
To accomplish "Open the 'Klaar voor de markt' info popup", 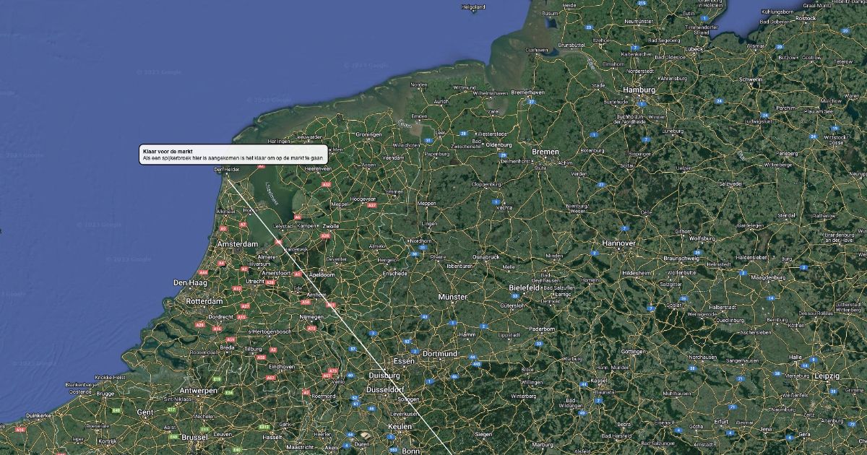I will tap(233, 155).
